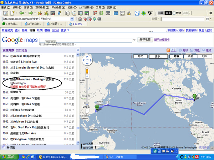
Task: Click the add to favorites star icon
Action: 59,13
